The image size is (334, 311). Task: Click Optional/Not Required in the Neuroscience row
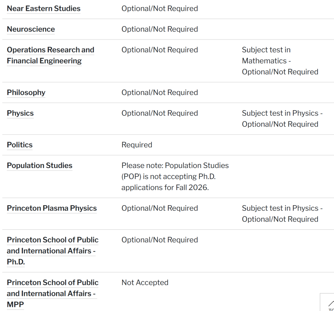160,29
